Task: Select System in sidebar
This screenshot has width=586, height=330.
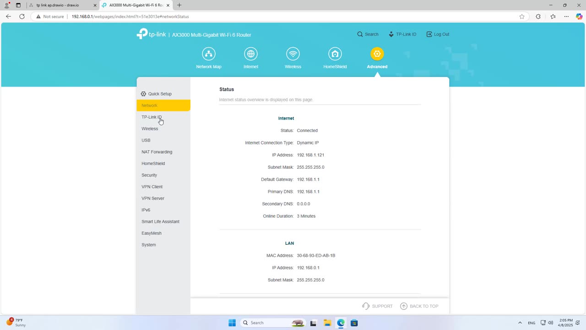Action: 163,245
